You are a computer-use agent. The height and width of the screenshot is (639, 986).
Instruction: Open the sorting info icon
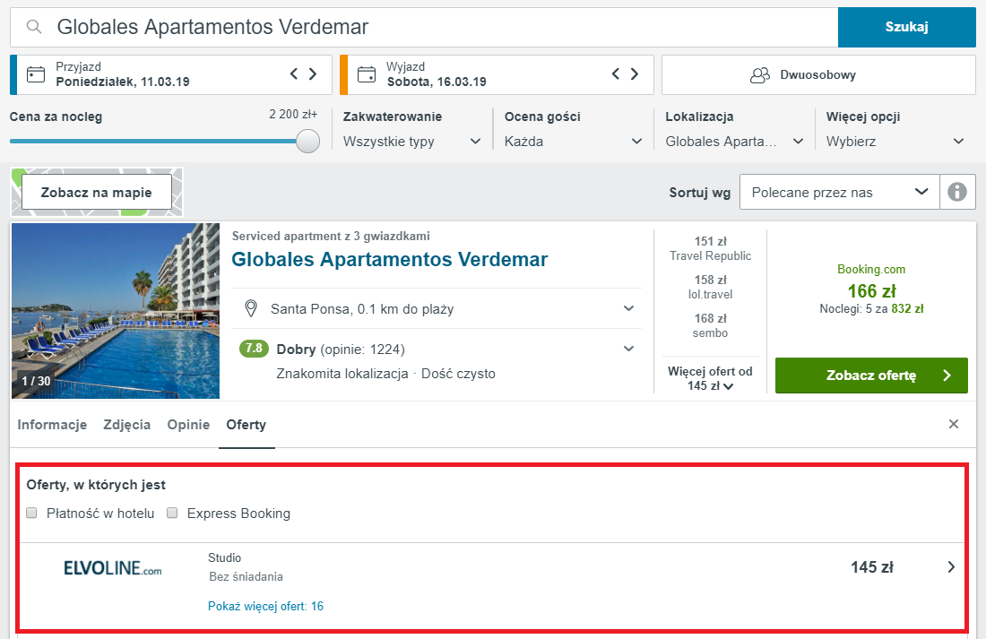click(957, 192)
